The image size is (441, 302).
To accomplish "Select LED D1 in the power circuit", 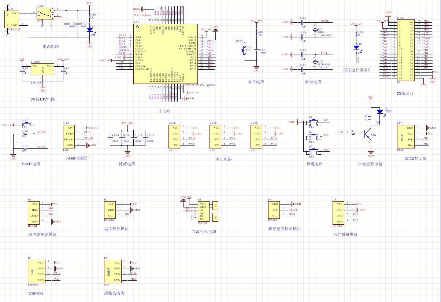I will tap(89, 30).
